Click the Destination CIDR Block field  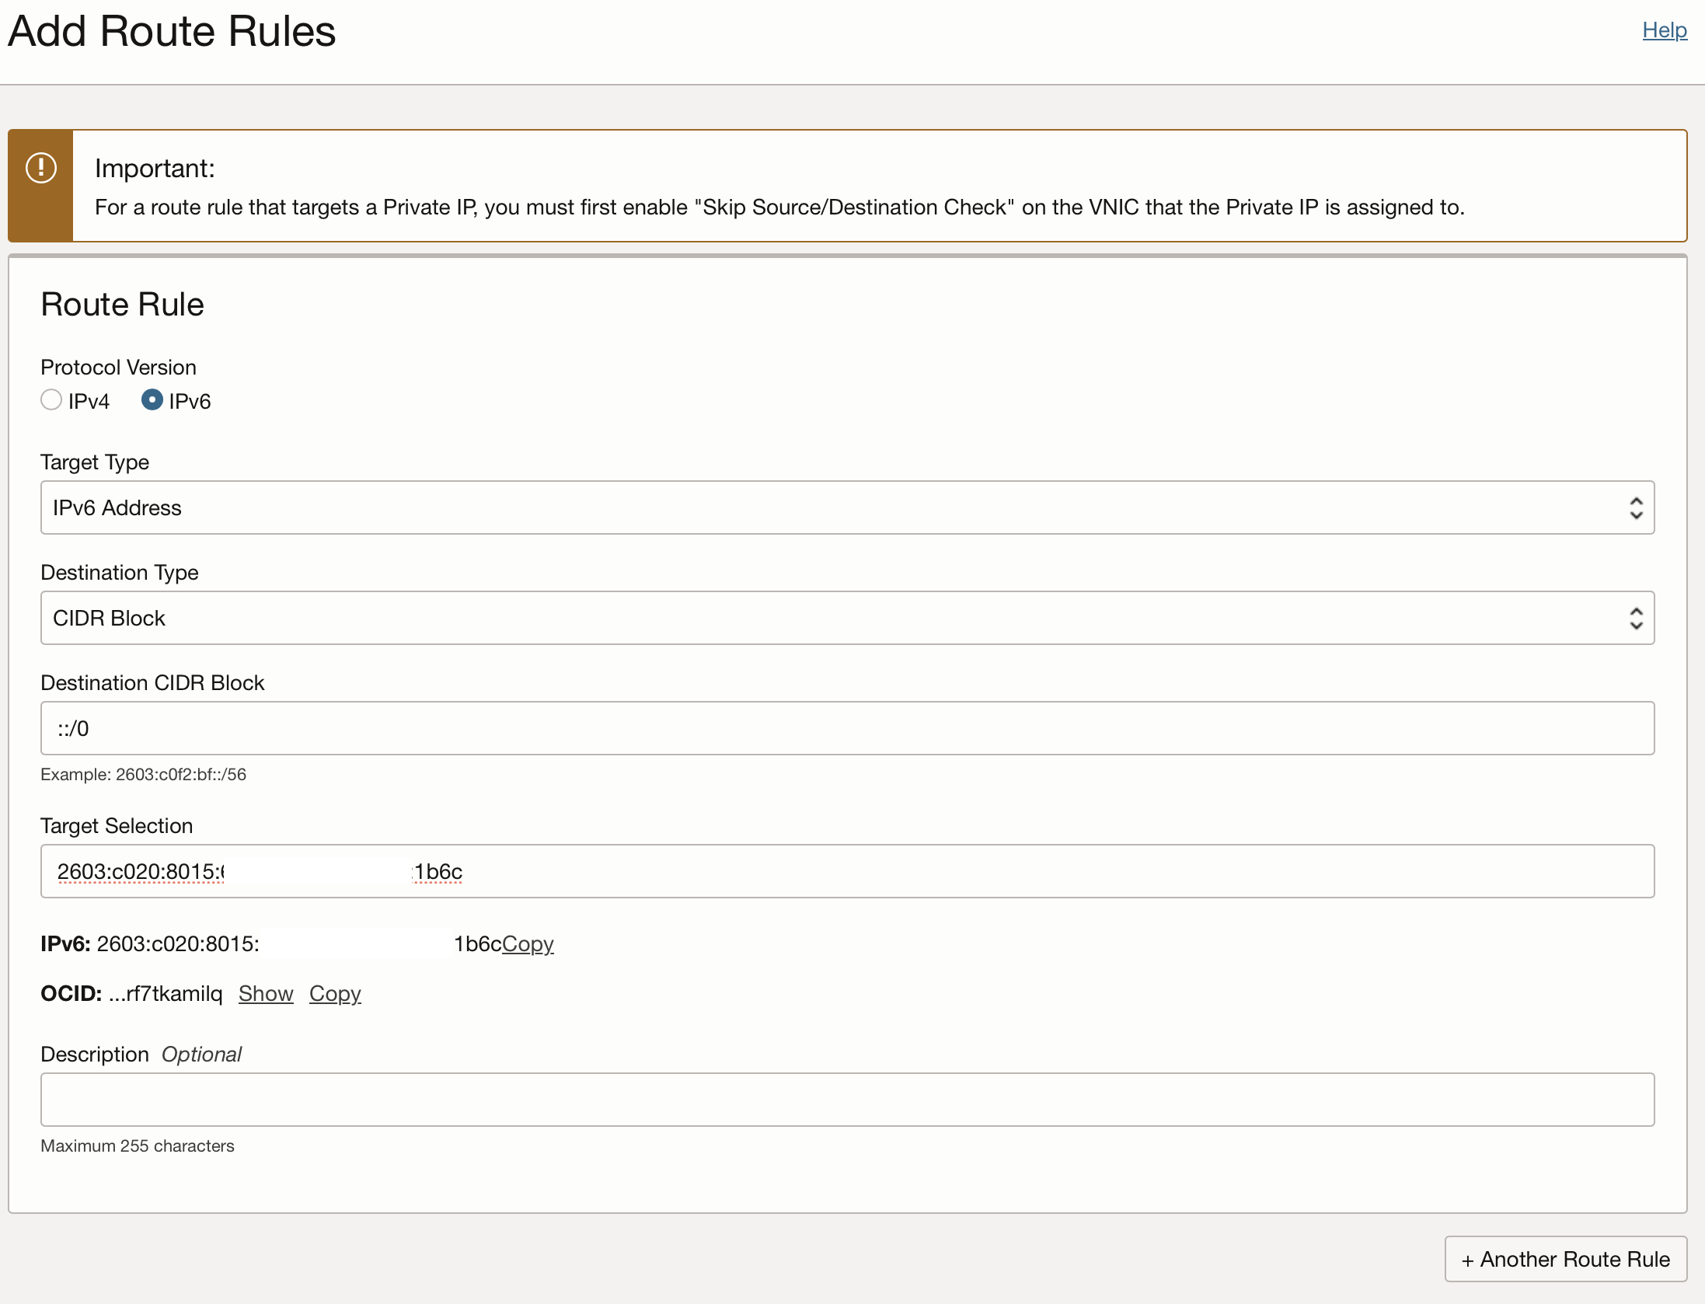pyautogui.click(x=847, y=728)
